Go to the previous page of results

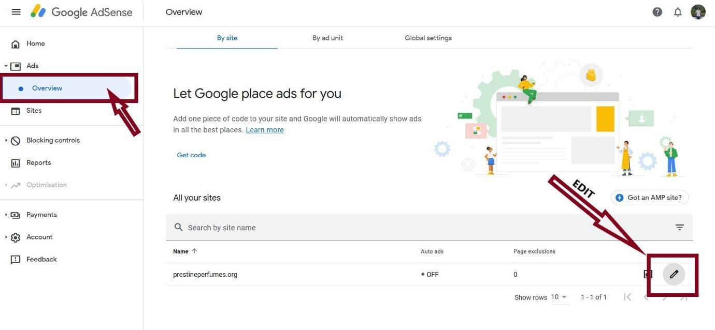click(646, 297)
